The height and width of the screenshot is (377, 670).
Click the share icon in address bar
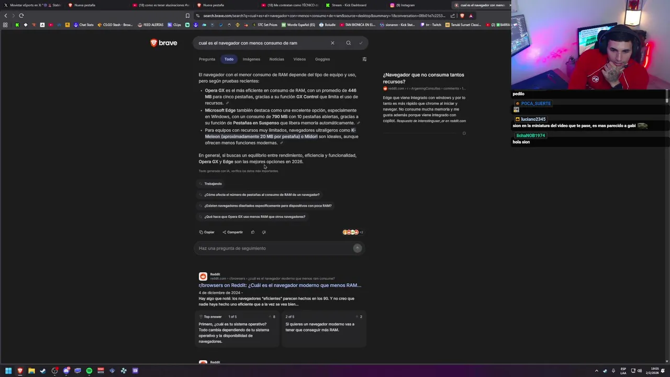(x=453, y=16)
